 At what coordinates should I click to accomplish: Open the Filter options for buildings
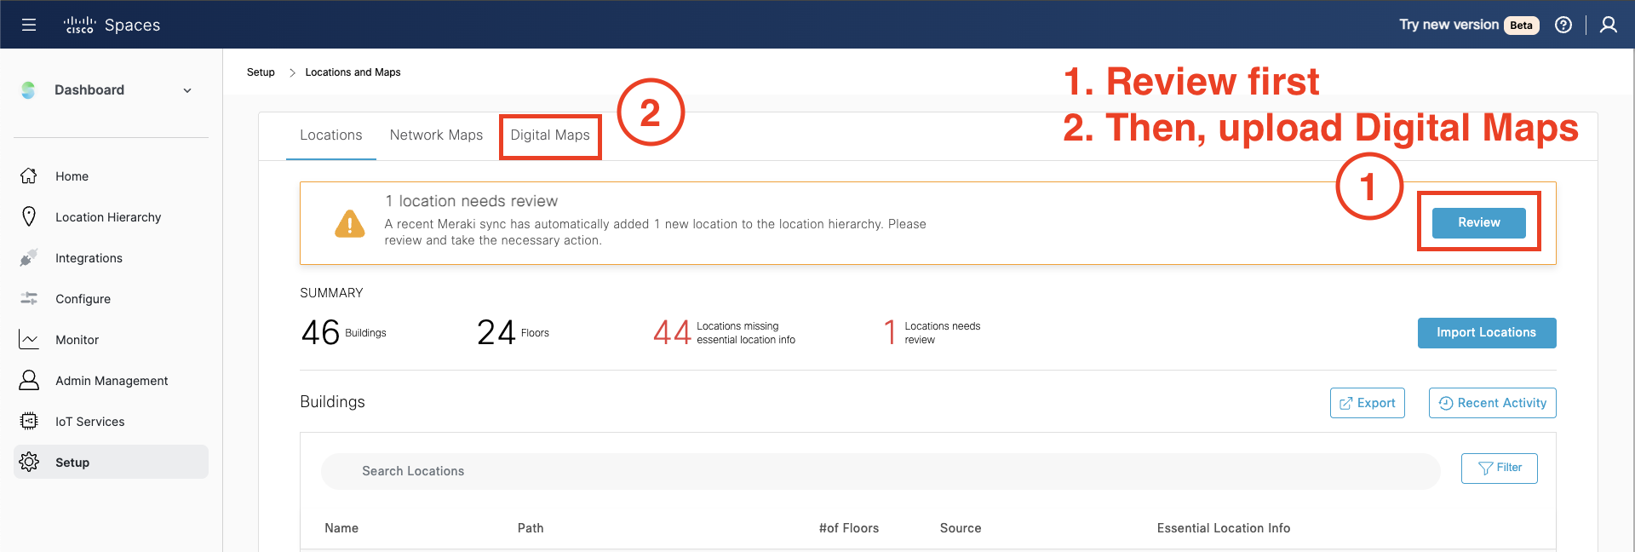1499,469
